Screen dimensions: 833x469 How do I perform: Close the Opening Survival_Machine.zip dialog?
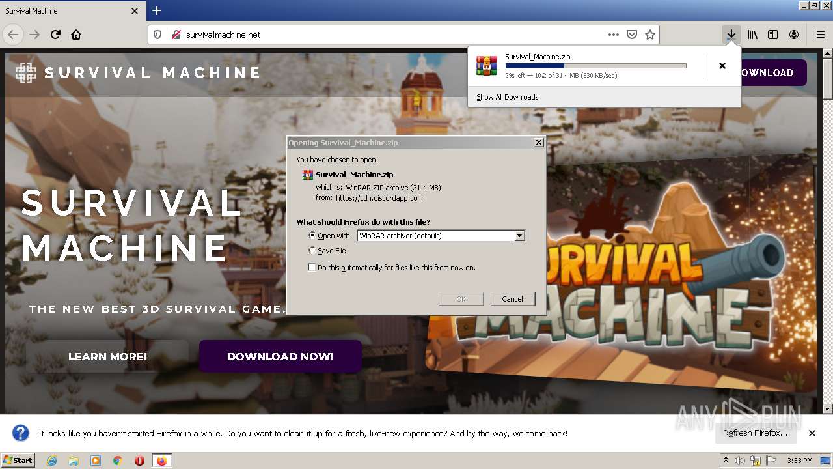[x=538, y=142]
